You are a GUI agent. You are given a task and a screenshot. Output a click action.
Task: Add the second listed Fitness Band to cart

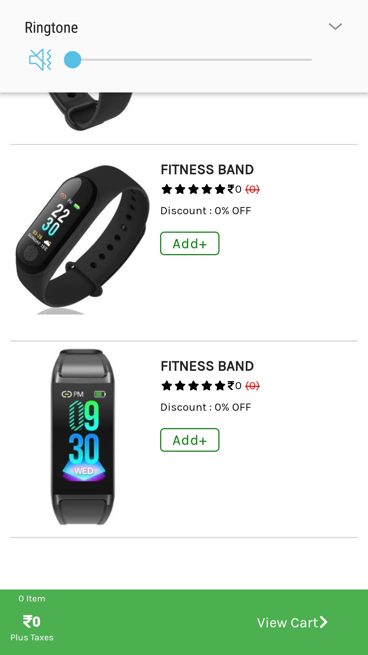tap(190, 440)
